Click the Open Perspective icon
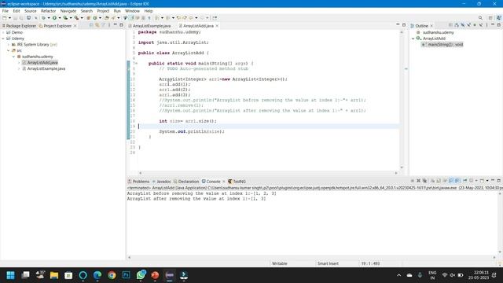This screenshot has height=283, width=503. click(x=490, y=18)
